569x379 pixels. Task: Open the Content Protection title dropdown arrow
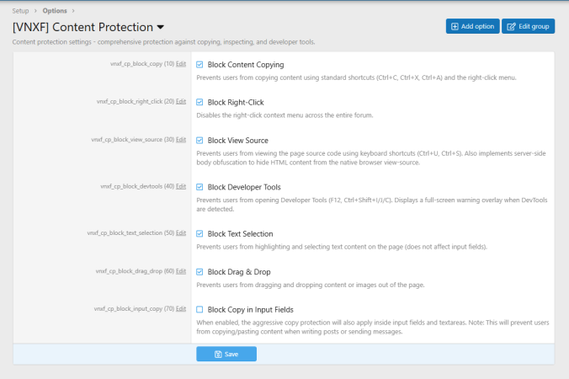(161, 27)
